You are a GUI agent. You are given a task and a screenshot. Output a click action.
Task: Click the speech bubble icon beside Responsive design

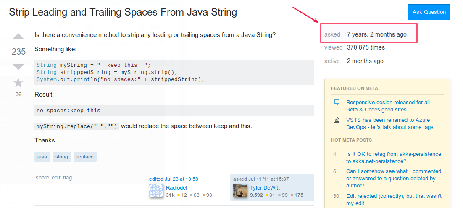pos(336,102)
